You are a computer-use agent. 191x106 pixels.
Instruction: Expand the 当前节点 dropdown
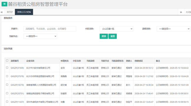pyautogui.click(x=40, y=36)
